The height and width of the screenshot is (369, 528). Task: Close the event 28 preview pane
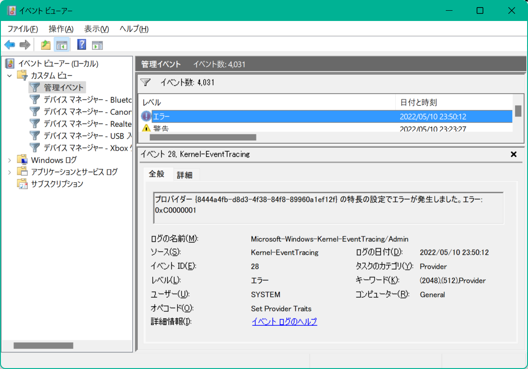tap(513, 154)
